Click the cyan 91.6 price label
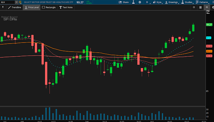The height and width of the screenshot is (122, 214). (x=209, y=38)
